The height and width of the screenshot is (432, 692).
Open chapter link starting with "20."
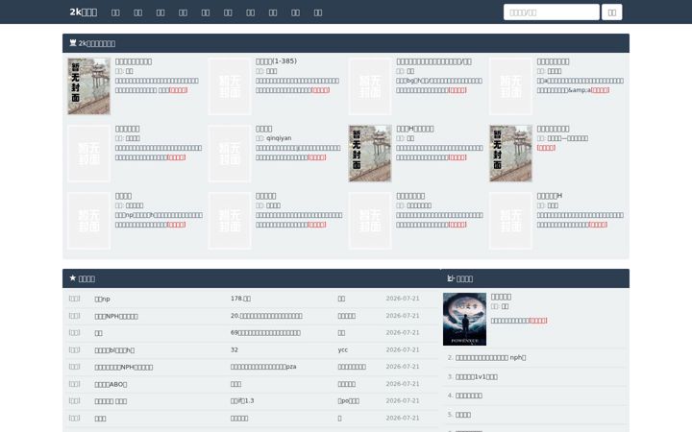tap(266, 316)
